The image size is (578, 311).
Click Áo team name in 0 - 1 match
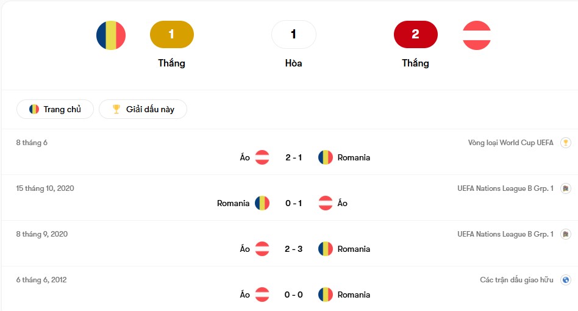(x=343, y=203)
